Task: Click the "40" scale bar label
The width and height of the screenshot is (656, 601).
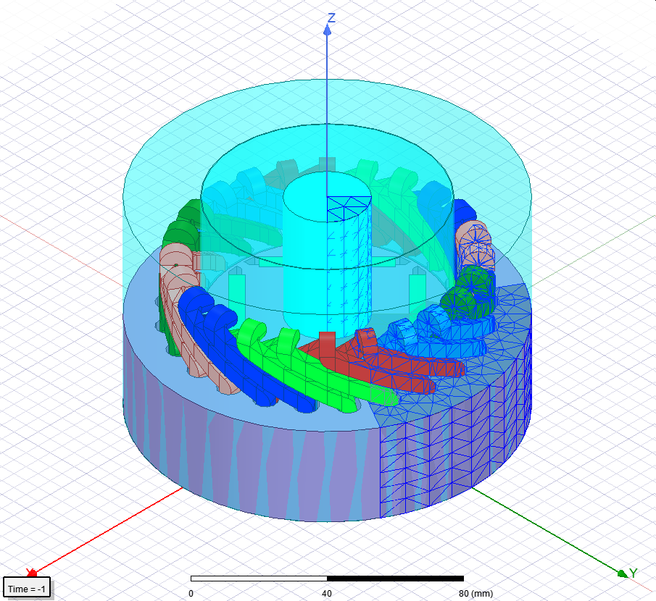Action: click(327, 594)
